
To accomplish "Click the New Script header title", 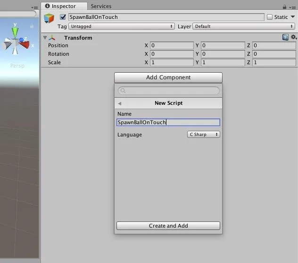I will 169,103.
